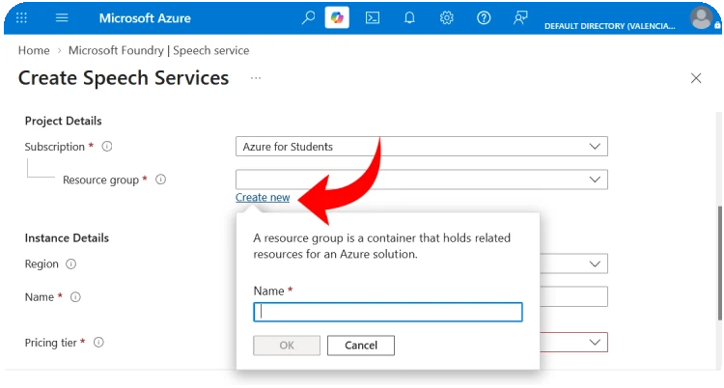Click Microsoft Azure portal title
Screen dimensions: 724x388
[x=145, y=18]
